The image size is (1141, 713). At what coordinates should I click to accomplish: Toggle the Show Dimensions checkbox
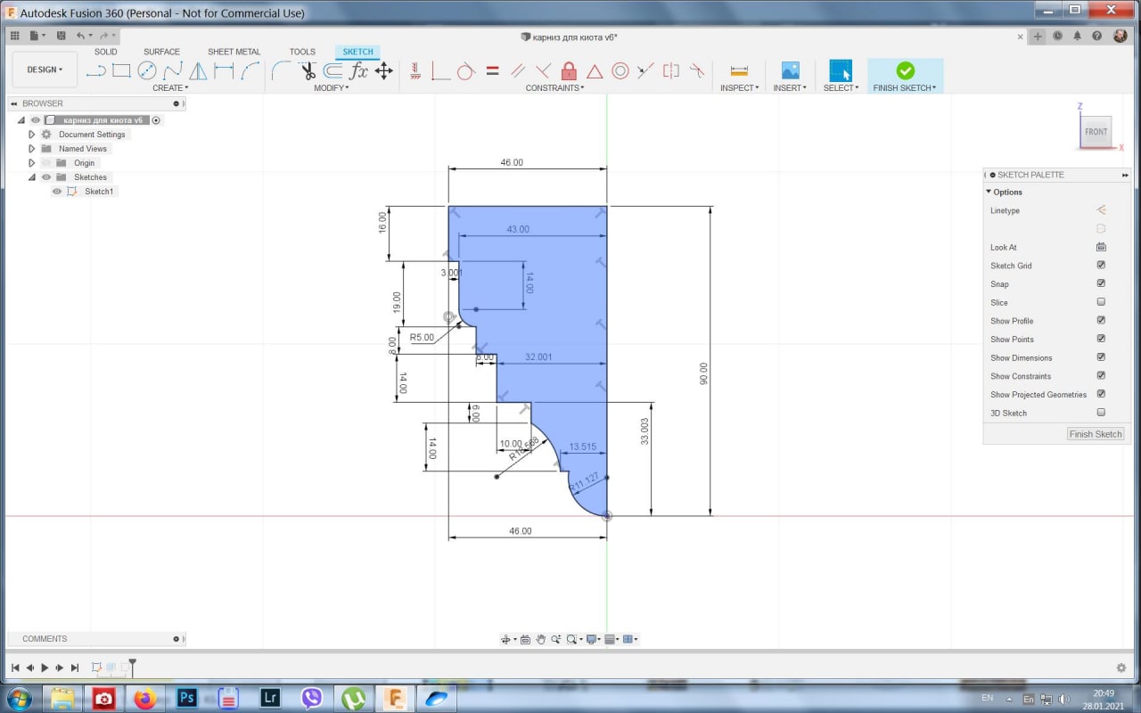[x=1101, y=357]
